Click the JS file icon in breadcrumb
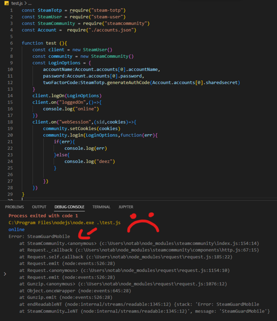The image size is (277, 321). (7, 3)
